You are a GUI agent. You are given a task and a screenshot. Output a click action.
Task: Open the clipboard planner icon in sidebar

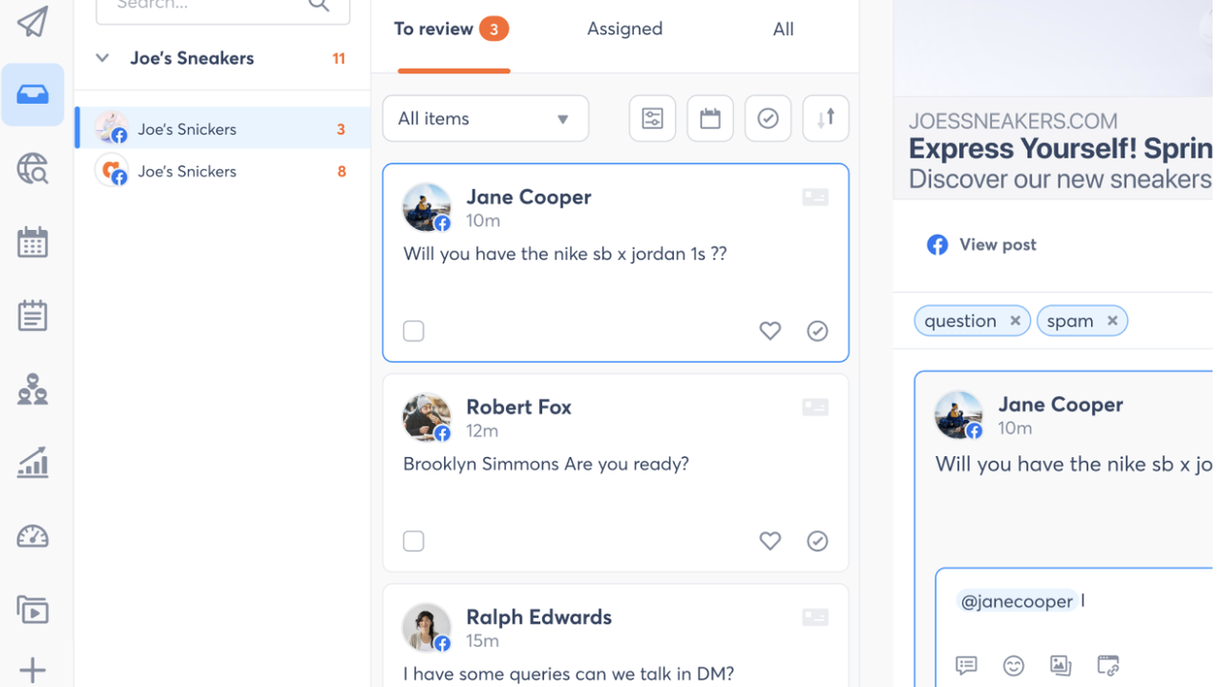coord(32,316)
